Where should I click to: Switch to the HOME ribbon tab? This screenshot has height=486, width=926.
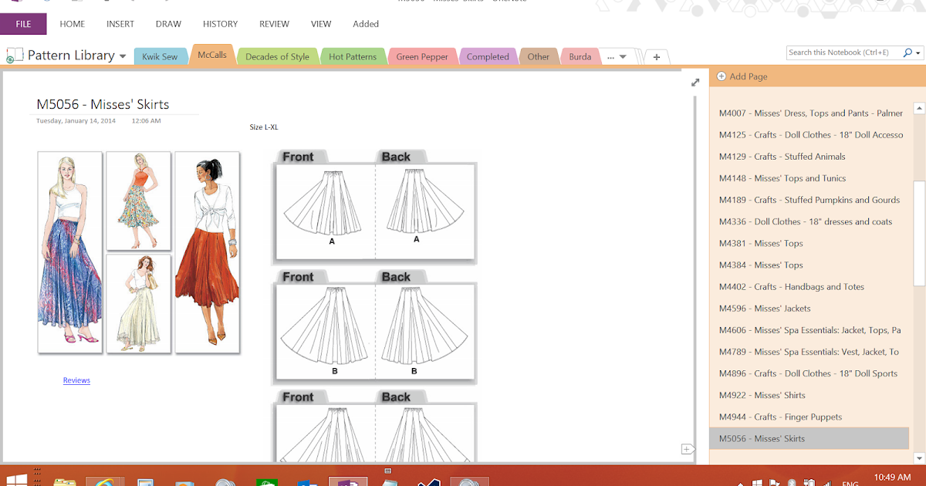point(72,24)
